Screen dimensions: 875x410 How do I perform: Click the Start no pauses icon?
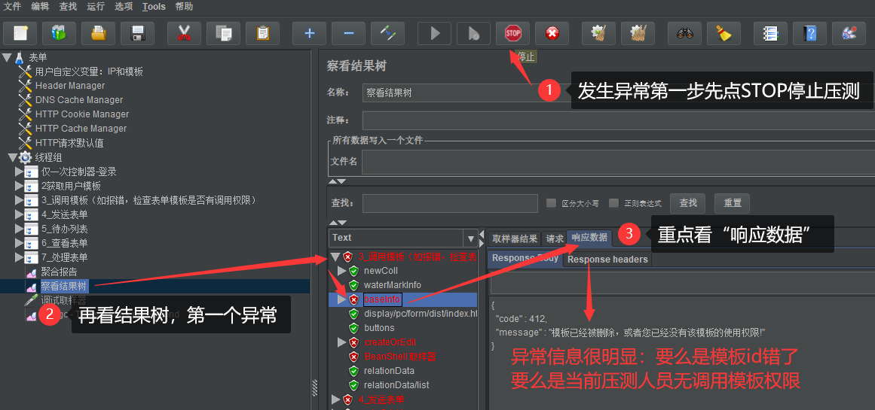(474, 33)
